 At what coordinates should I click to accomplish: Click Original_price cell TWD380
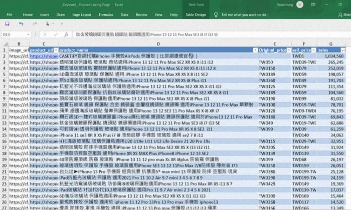coord(275,171)
